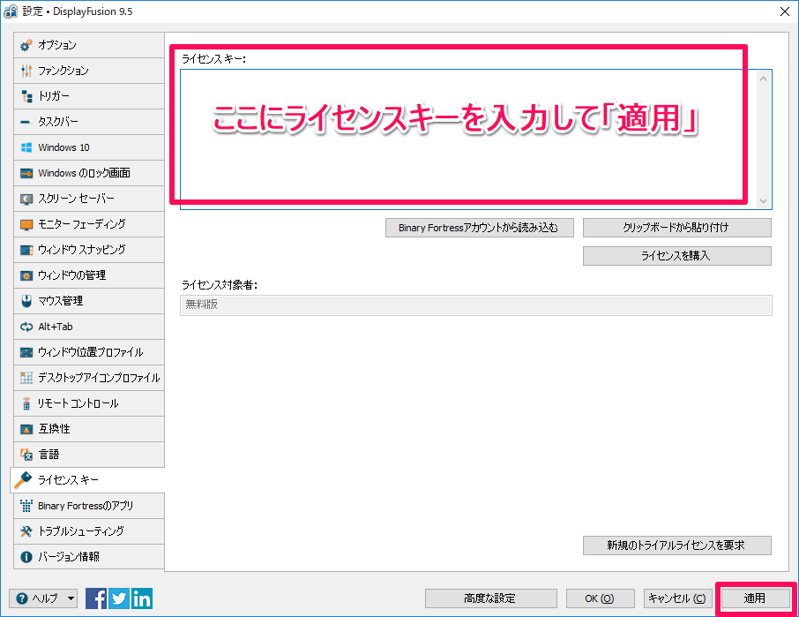Click the オプション gears icon

coord(26,45)
